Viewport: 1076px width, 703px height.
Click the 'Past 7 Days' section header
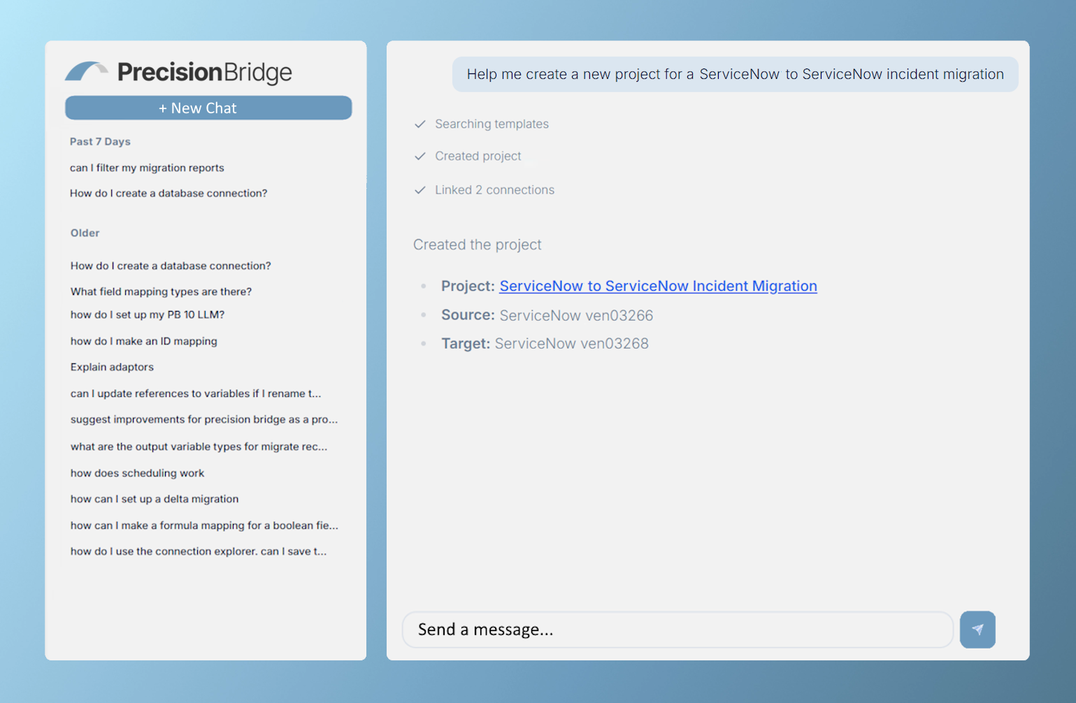click(x=100, y=141)
